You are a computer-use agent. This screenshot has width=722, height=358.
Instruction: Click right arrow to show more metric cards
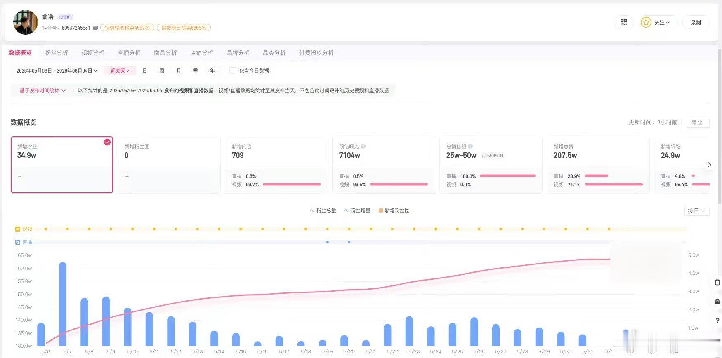[x=710, y=165]
